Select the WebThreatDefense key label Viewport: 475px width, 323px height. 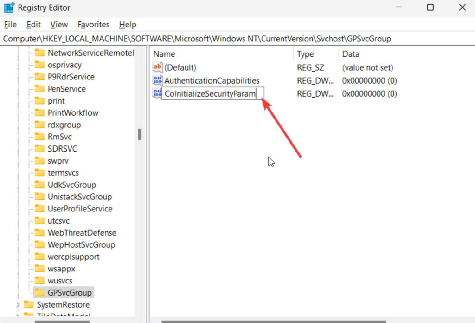[x=82, y=233]
